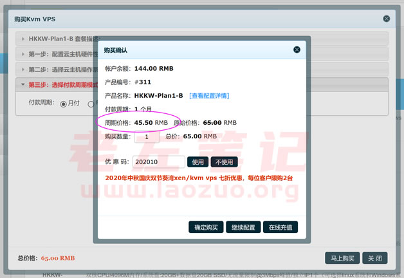Apply coupon with the 使用 button
This screenshot has height=278, width=404.
(x=199, y=162)
